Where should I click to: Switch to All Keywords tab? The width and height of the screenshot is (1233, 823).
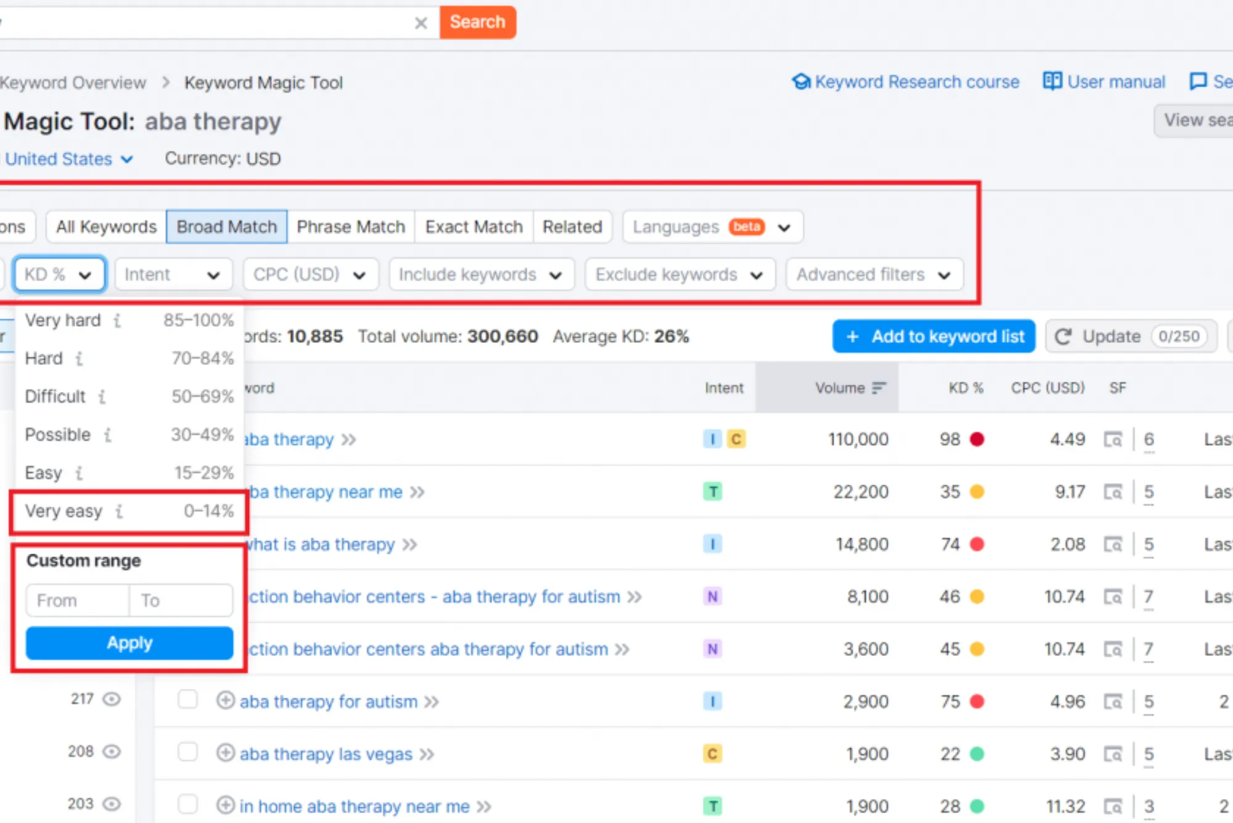click(x=106, y=227)
